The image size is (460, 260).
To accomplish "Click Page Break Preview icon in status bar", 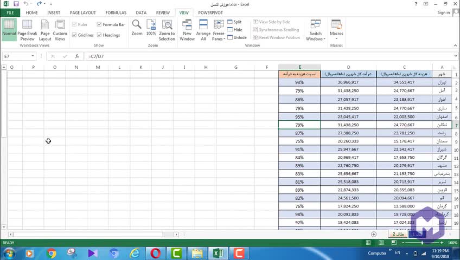I will 394,243.
